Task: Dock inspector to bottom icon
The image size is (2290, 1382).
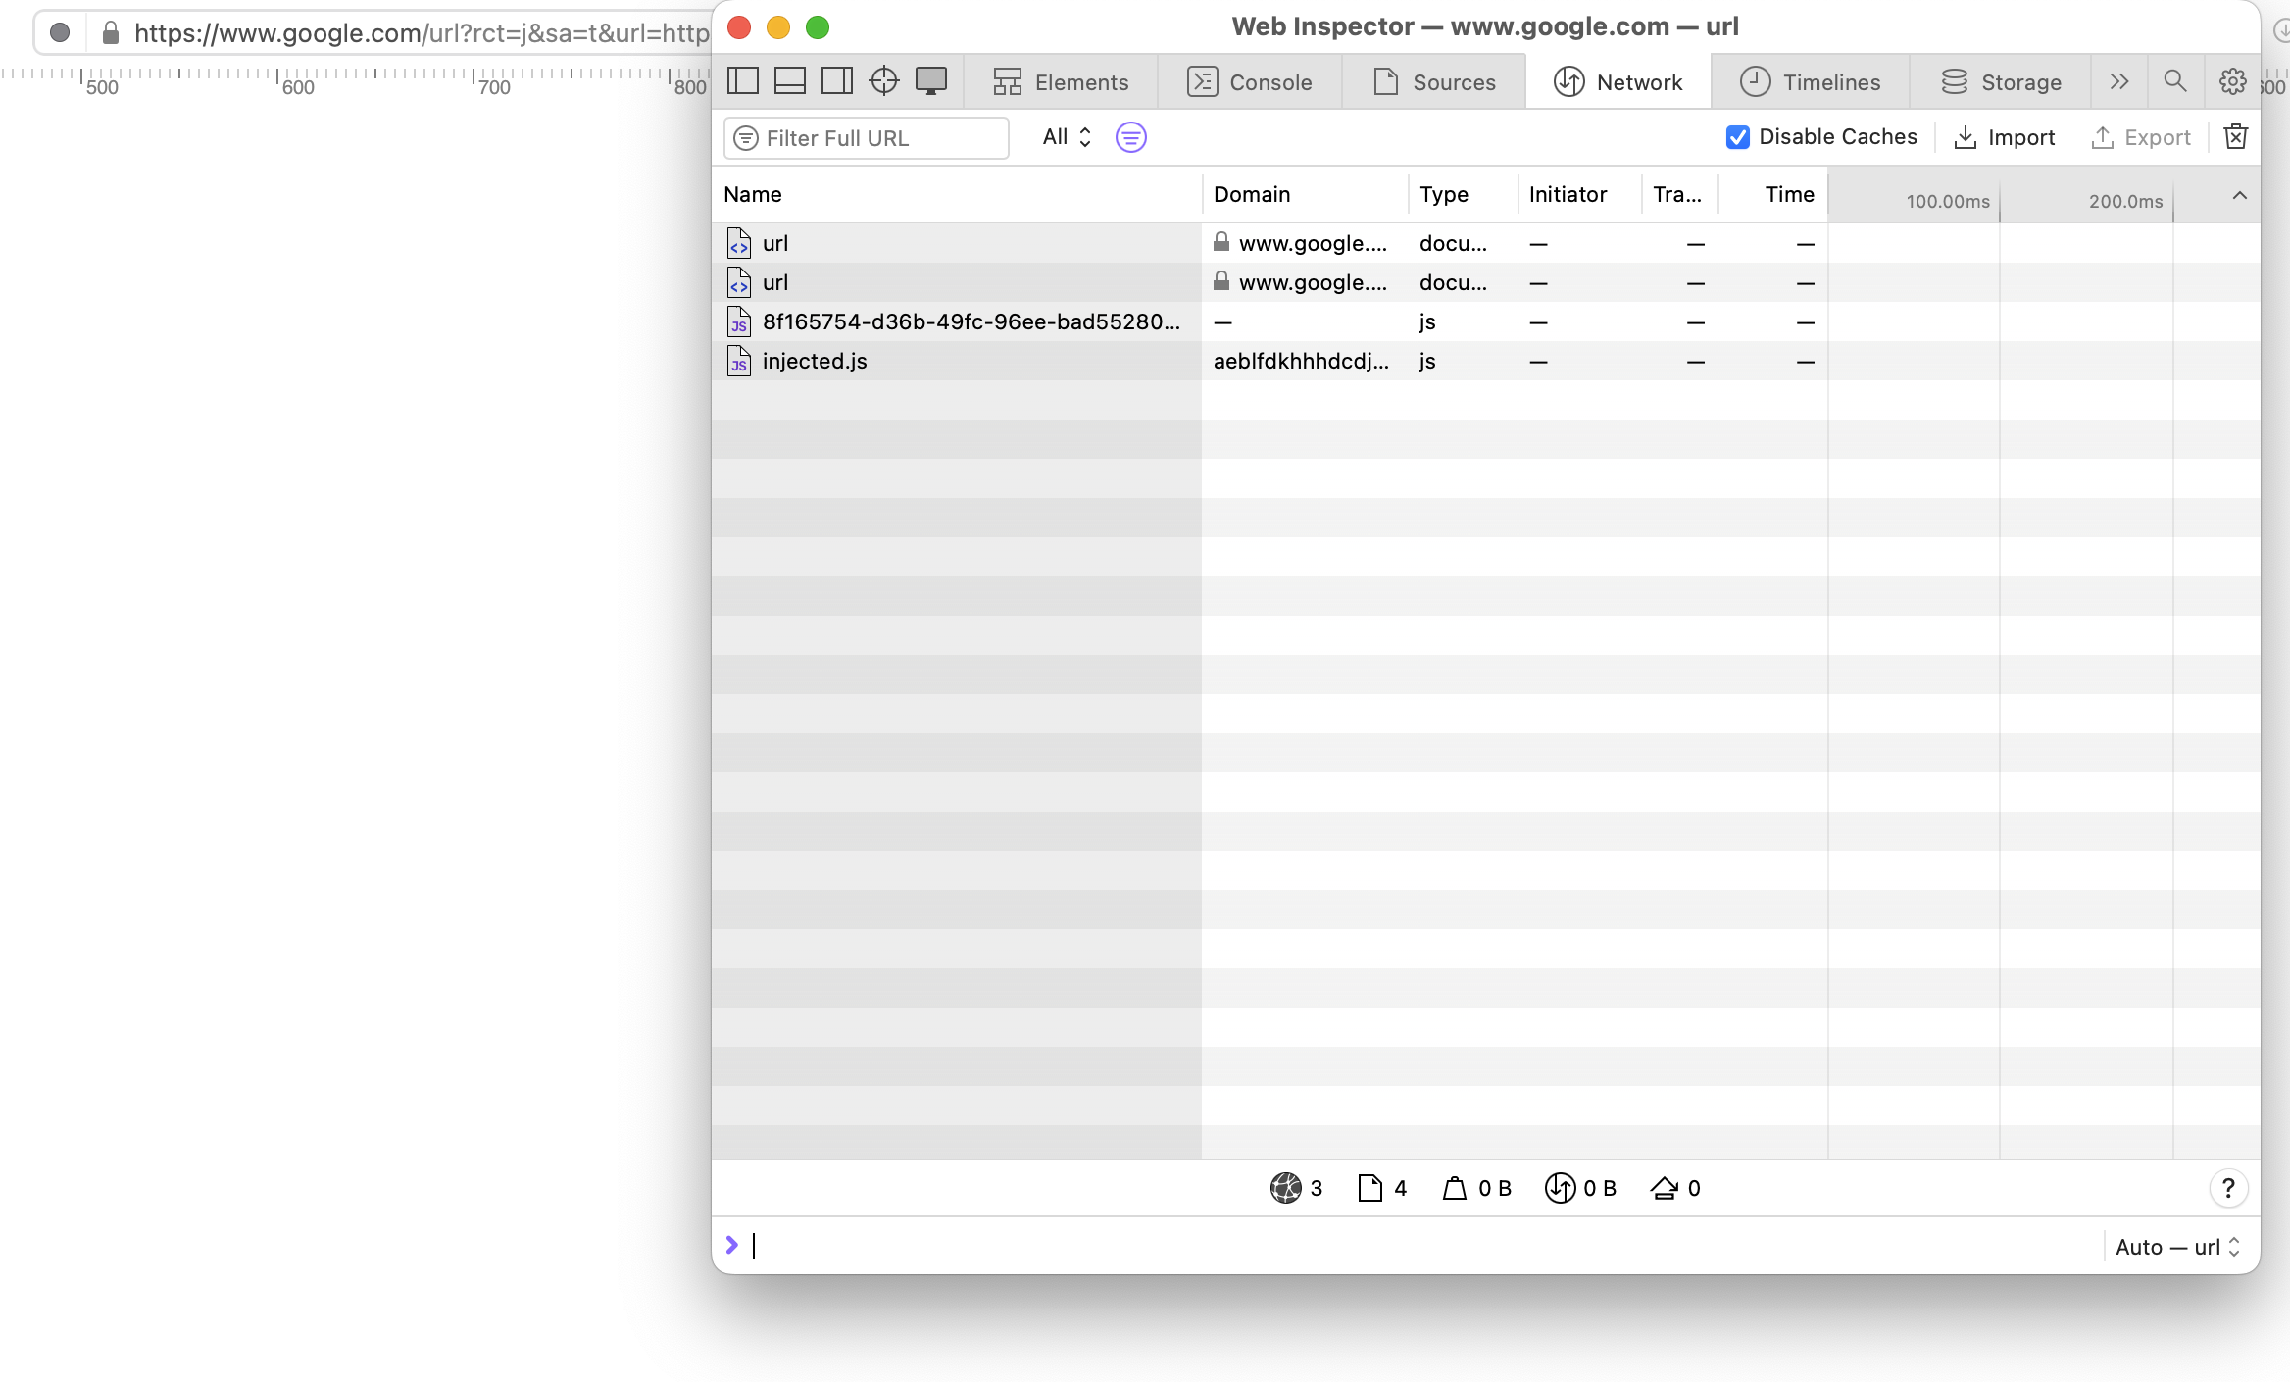Action: click(789, 81)
